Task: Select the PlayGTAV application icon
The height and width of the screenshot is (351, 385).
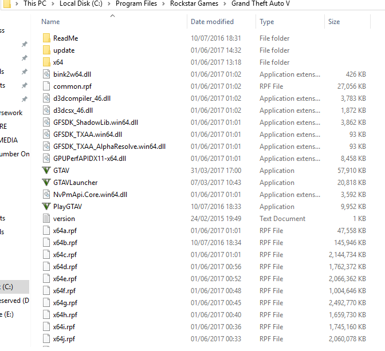Action: click(46, 207)
